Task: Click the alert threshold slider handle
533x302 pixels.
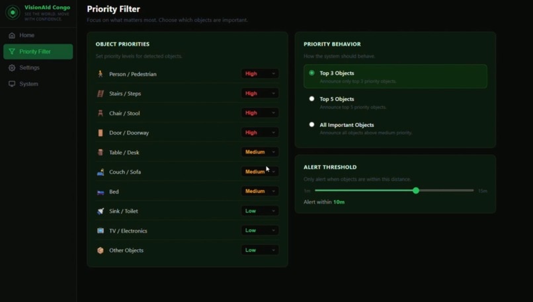Action: 416,190
